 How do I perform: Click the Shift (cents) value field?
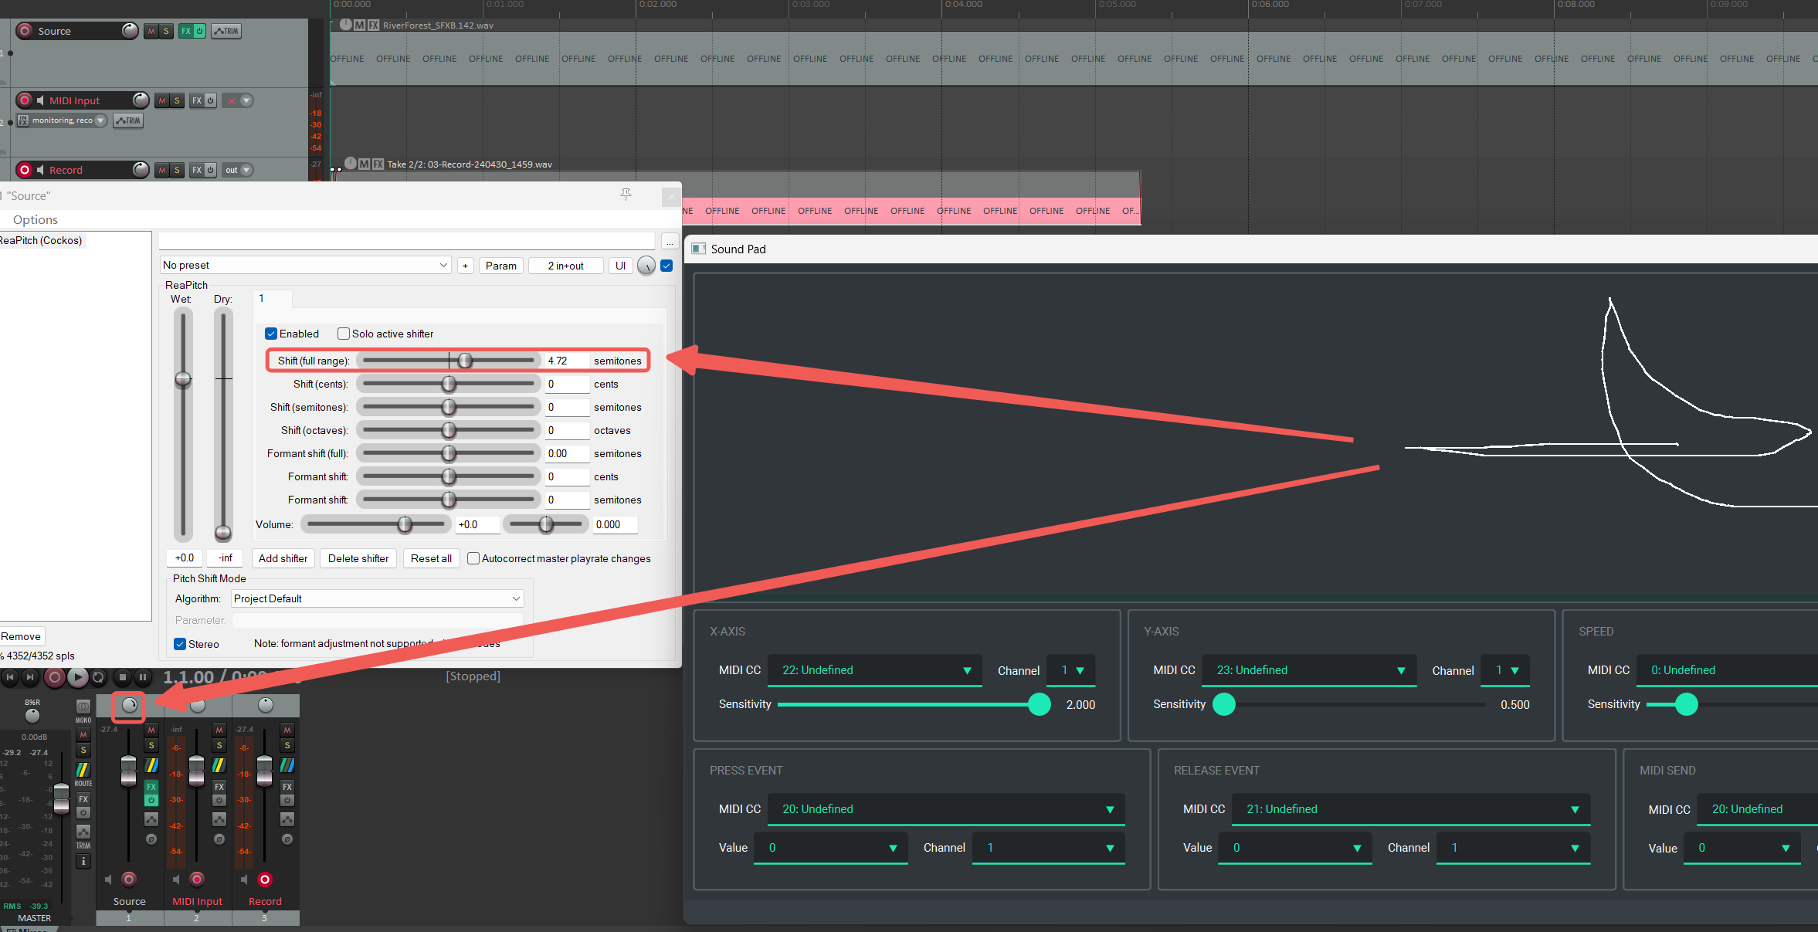point(568,384)
